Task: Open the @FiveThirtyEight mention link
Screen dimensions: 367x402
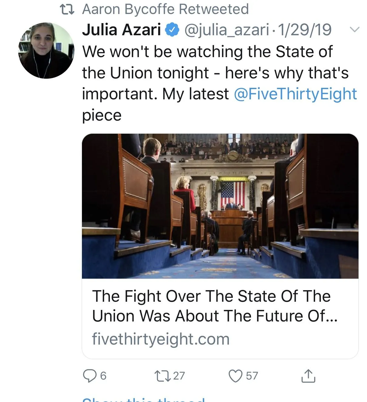Action: (x=295, y=94)
